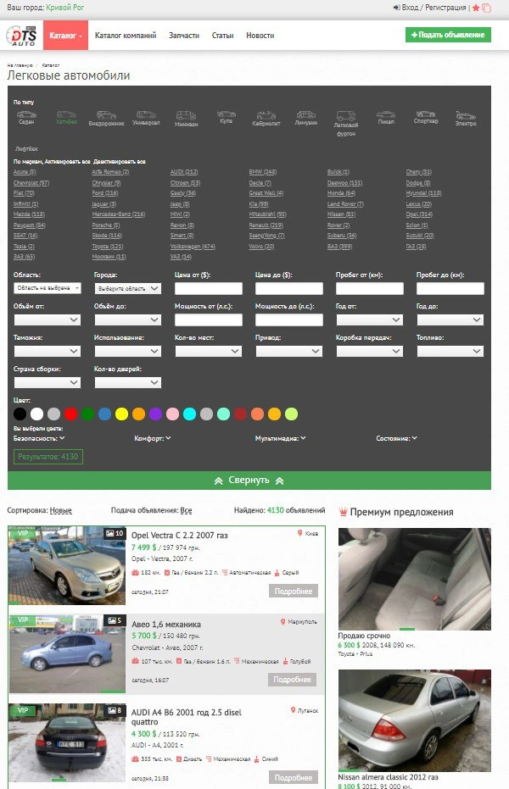
Task: Open favorites via the star icon
Action: 476,8
